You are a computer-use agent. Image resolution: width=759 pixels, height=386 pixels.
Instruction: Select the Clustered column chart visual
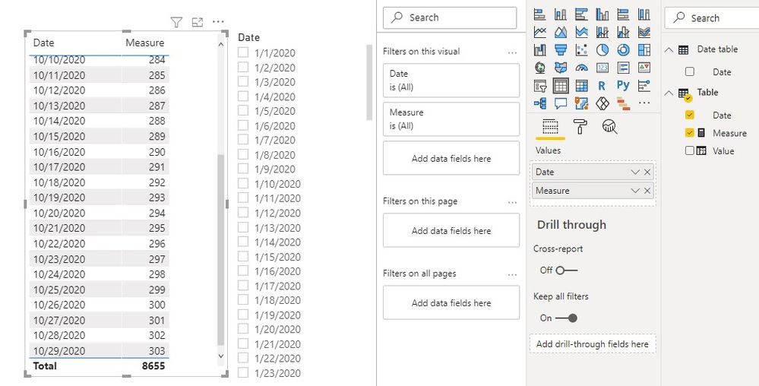(x=602, y=14)
